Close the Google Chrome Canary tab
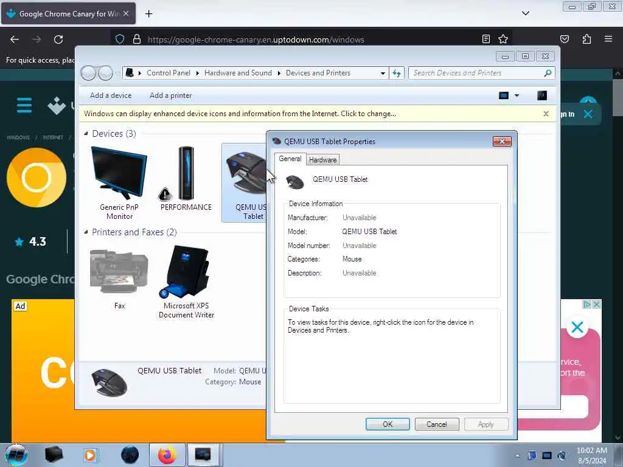 coord(126,13)
